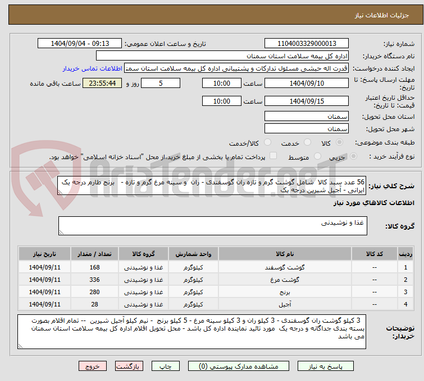
Task: Click the 'کد کالا' column header
Action: coord(375,254)
